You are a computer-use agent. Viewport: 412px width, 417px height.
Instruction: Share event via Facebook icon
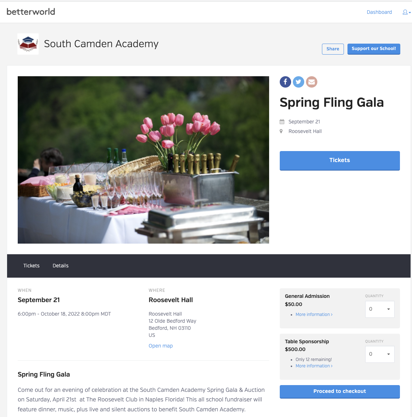(285, 82)
